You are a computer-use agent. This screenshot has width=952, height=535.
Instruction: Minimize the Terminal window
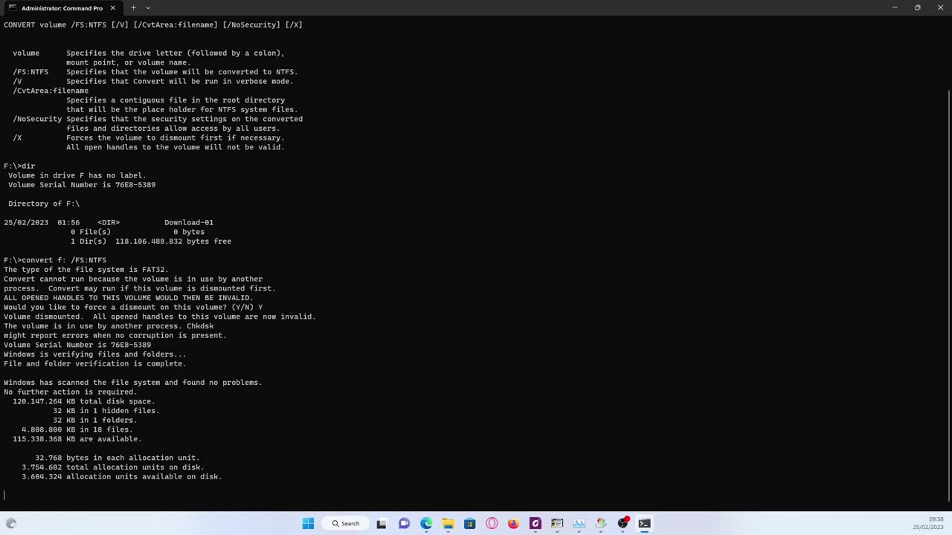coord(895,8)
